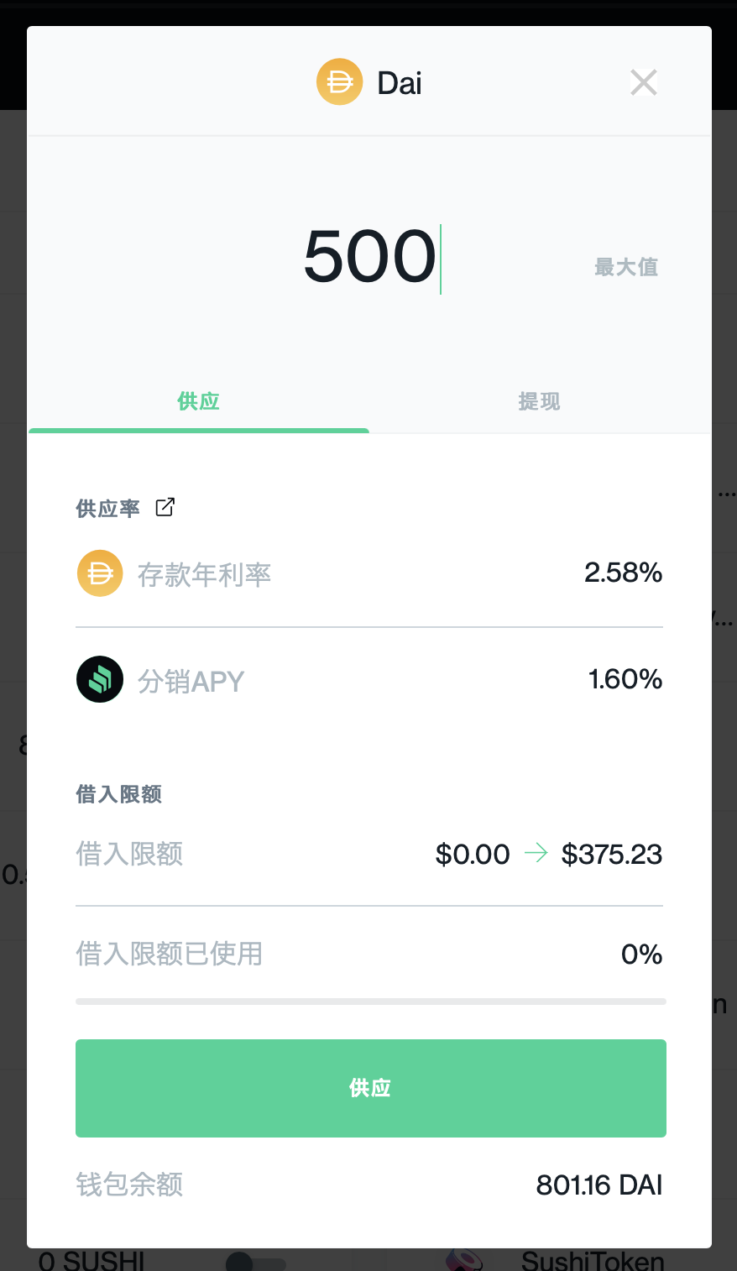This screenshot has height=1271, width=737.
Task: Click the wallet balance 801.16 DAI
Action: point(598,1185)
